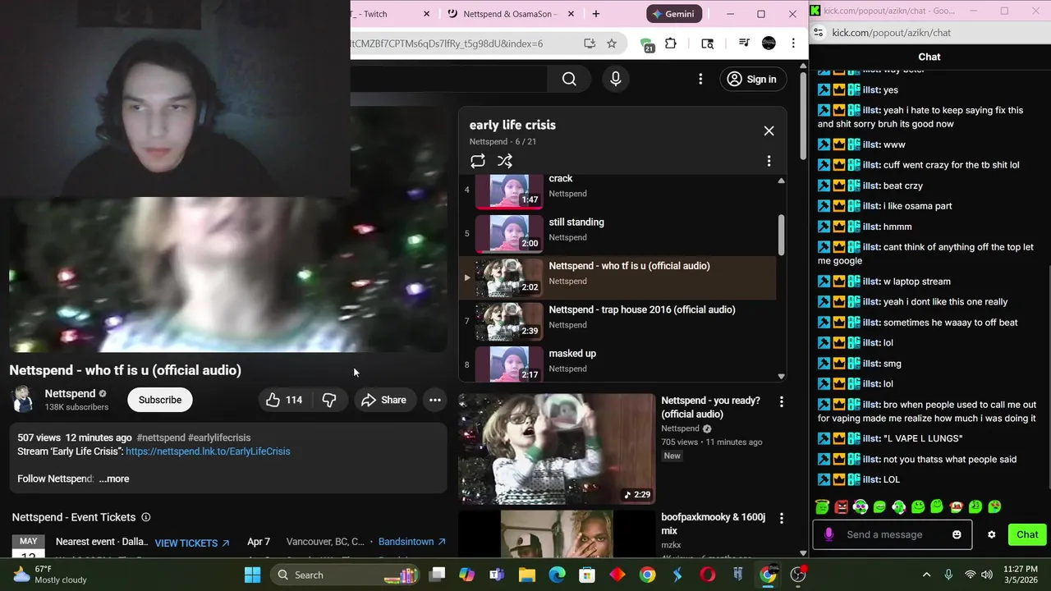Open emoji picker in Kick chat
Image resolution: width=1051 pixels, height=591 pixels.
click(x=957, y=534)
